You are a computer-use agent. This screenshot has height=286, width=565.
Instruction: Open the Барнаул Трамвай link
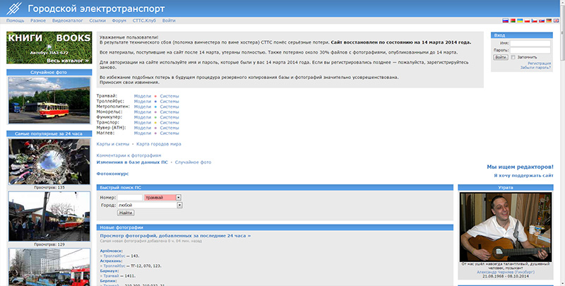(112, 276)
